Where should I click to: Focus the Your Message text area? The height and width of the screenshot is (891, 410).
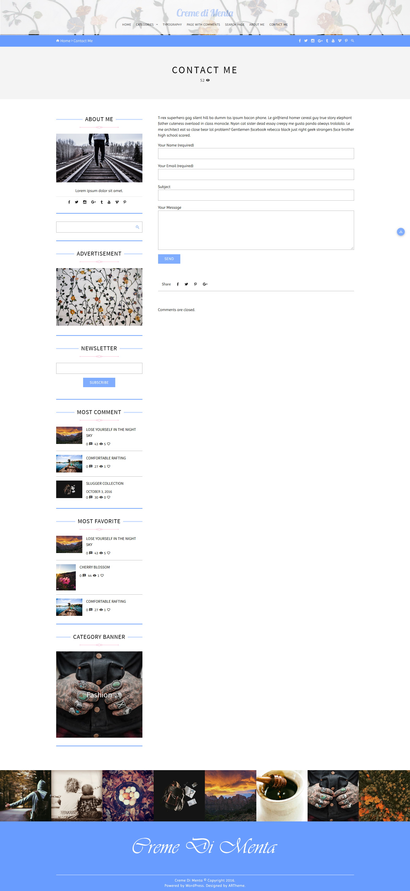256,230
